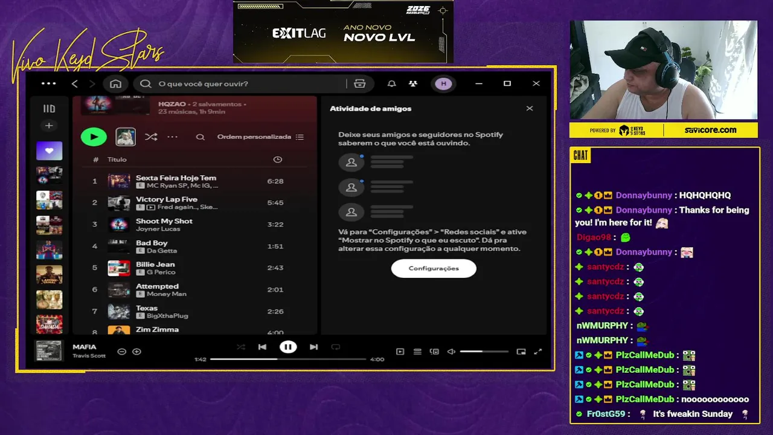Click the album art of "Shoot My Shot"

click(119, 224)
